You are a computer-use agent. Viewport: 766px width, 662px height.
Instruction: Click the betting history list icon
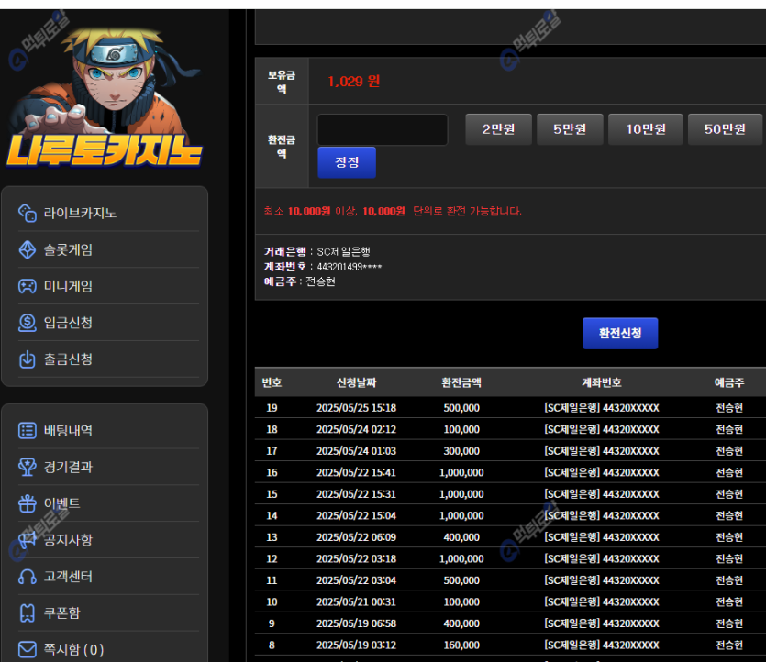tap(28, 430)
